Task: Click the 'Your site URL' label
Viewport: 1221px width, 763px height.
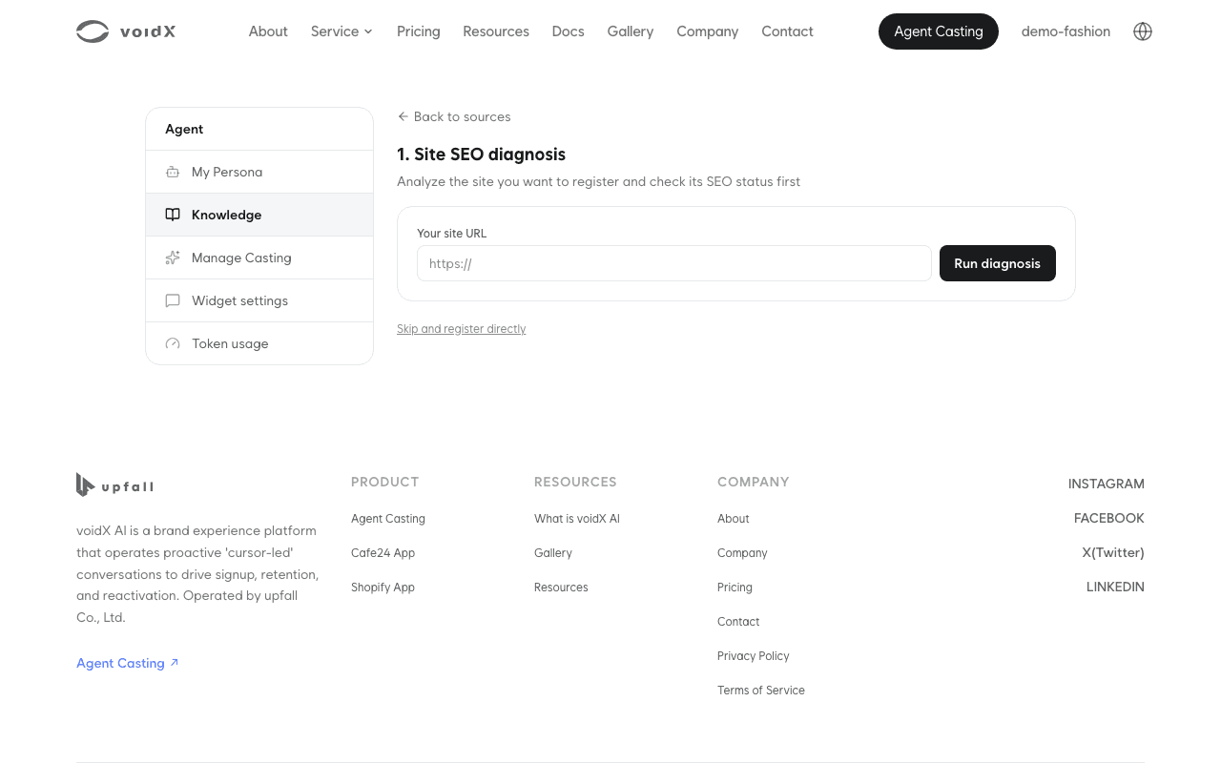Action: click(x=451, y=233)
